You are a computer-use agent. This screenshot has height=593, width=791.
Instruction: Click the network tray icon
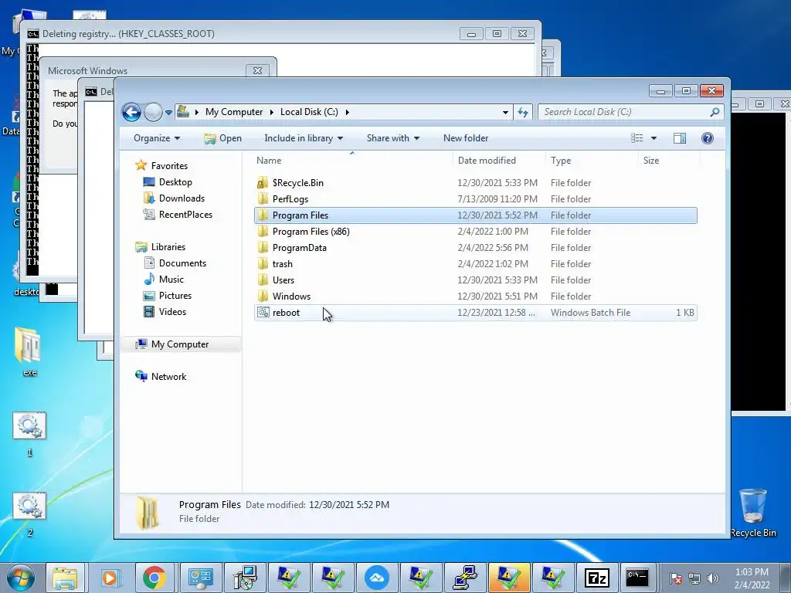click(x=694, y=578)
